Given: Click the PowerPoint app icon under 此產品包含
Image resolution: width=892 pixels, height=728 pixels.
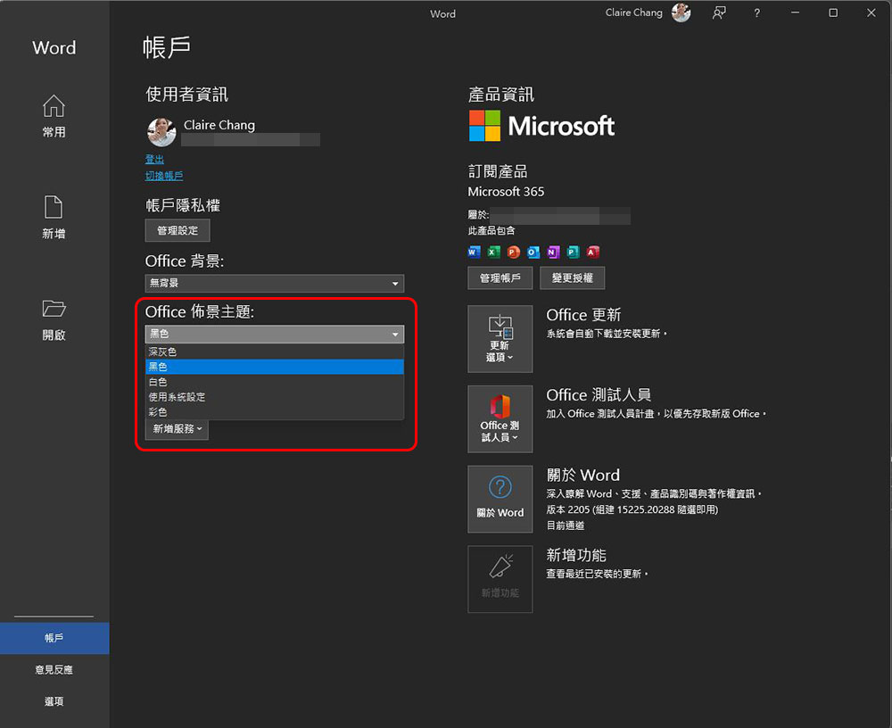Looking at the screenshot, I should coord(514,252).
